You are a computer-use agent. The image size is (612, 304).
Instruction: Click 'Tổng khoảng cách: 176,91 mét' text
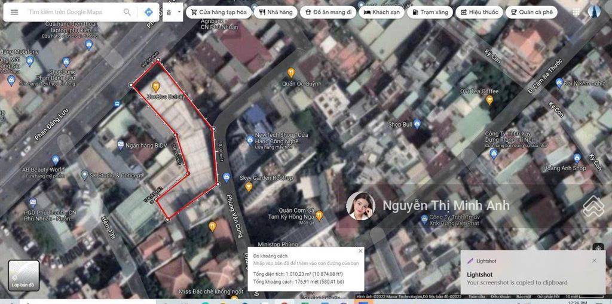(x=299, y=281)
